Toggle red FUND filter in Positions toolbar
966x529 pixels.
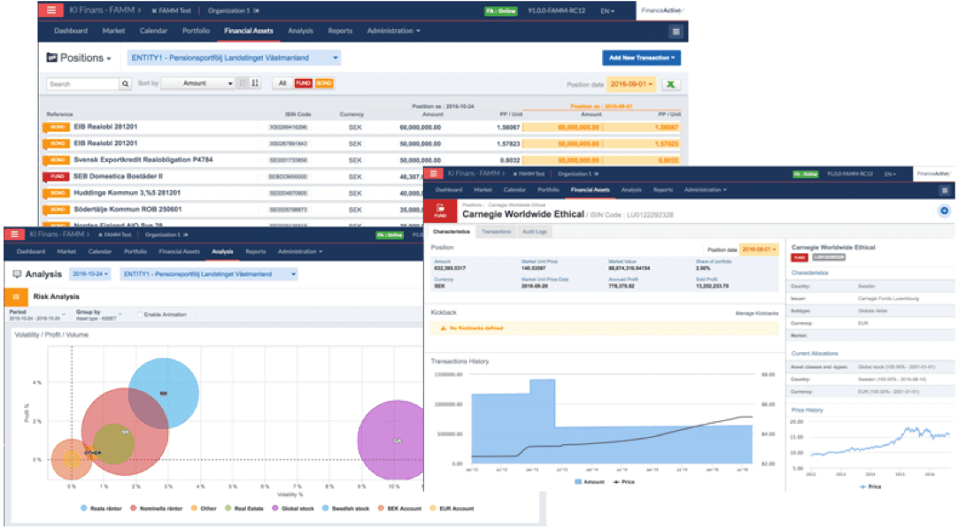click(303, 83)
